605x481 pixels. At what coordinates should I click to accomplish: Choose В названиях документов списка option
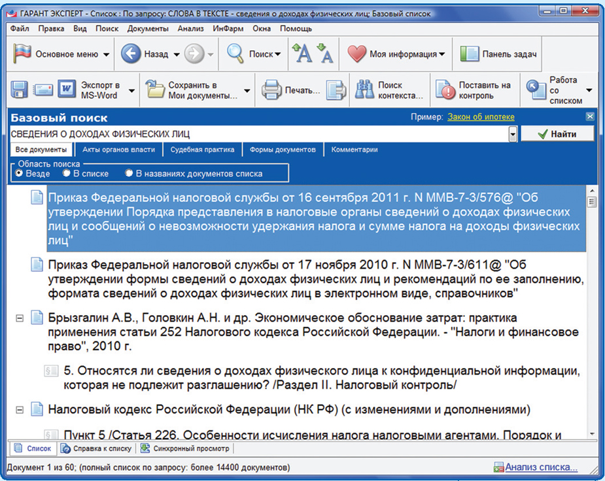[x=129, y=174]
